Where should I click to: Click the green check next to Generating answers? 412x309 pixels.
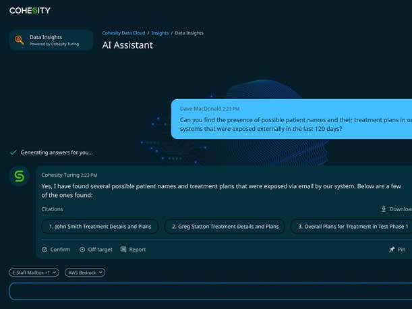[x=13, y=152]
